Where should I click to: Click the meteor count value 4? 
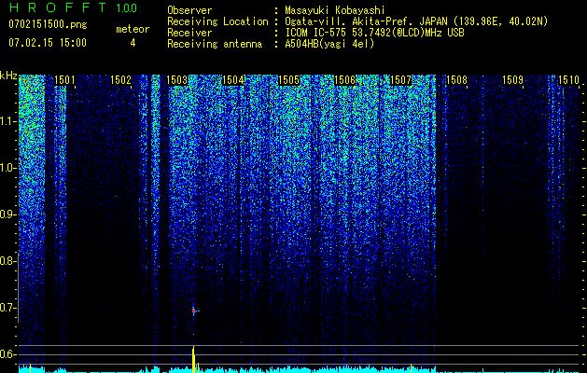coord(133,43)
